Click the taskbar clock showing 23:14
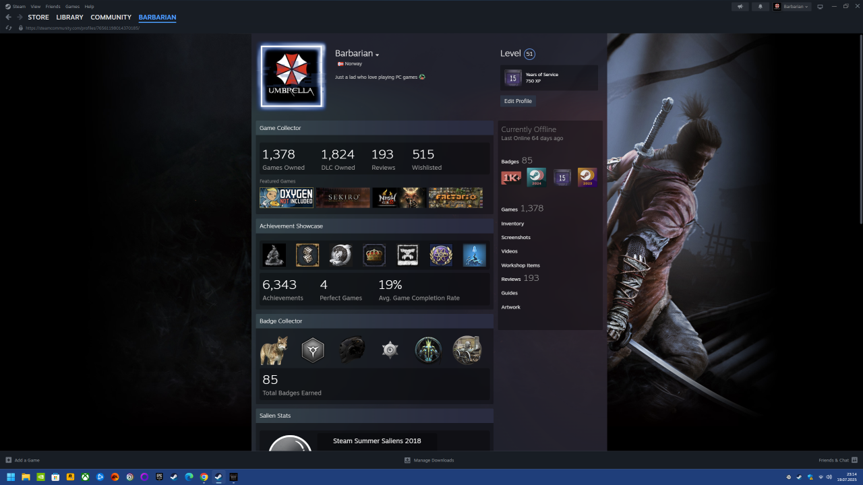 tap(847, 477)
